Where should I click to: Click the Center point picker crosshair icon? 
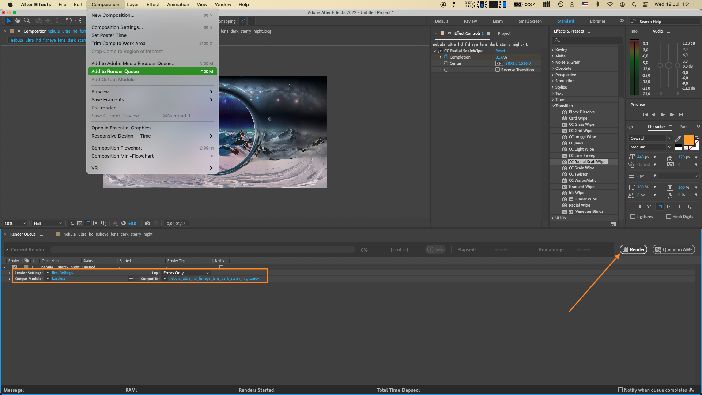[x=499, y=63]
